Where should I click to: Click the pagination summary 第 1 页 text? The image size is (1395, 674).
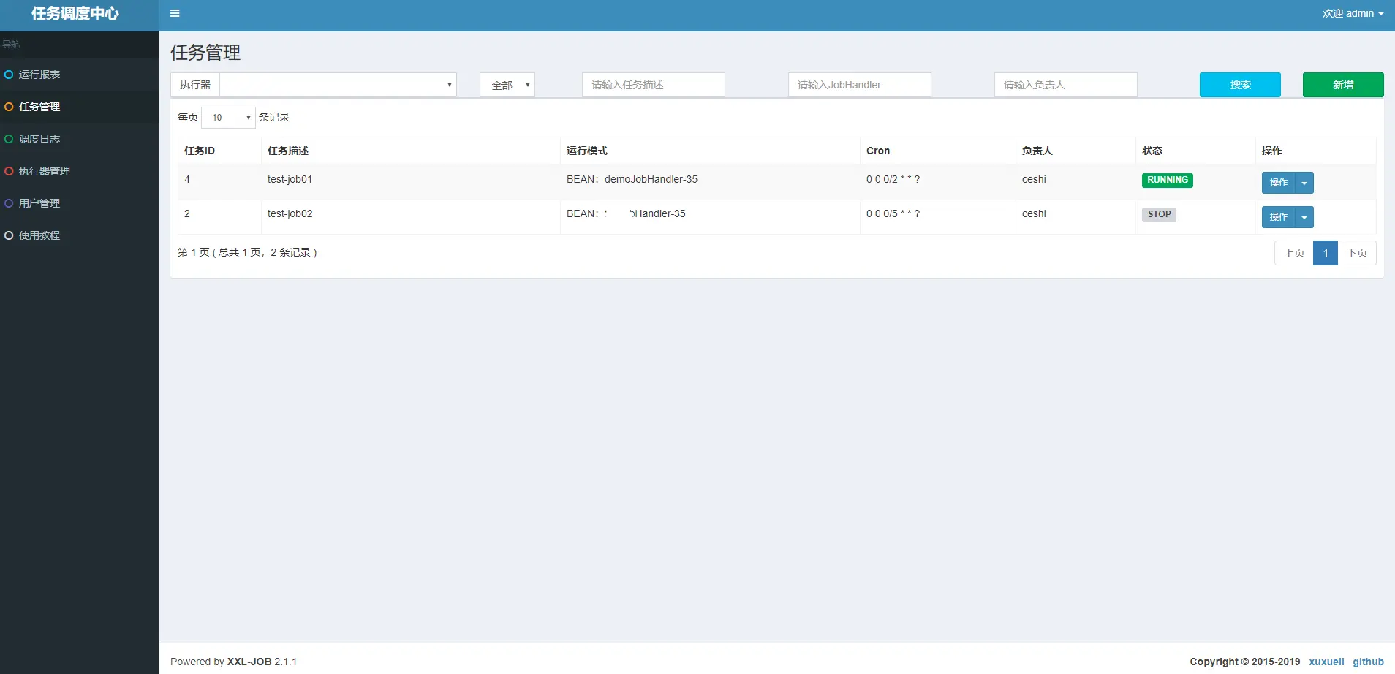tap(247, 252)
